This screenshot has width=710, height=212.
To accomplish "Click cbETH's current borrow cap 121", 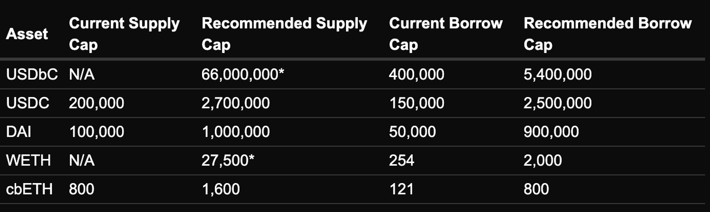I will tap(400, 190).
